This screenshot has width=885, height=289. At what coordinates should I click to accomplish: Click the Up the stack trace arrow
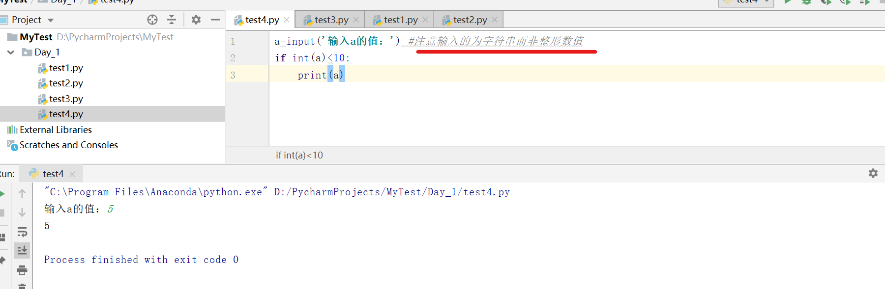click(x=22, y=193)
